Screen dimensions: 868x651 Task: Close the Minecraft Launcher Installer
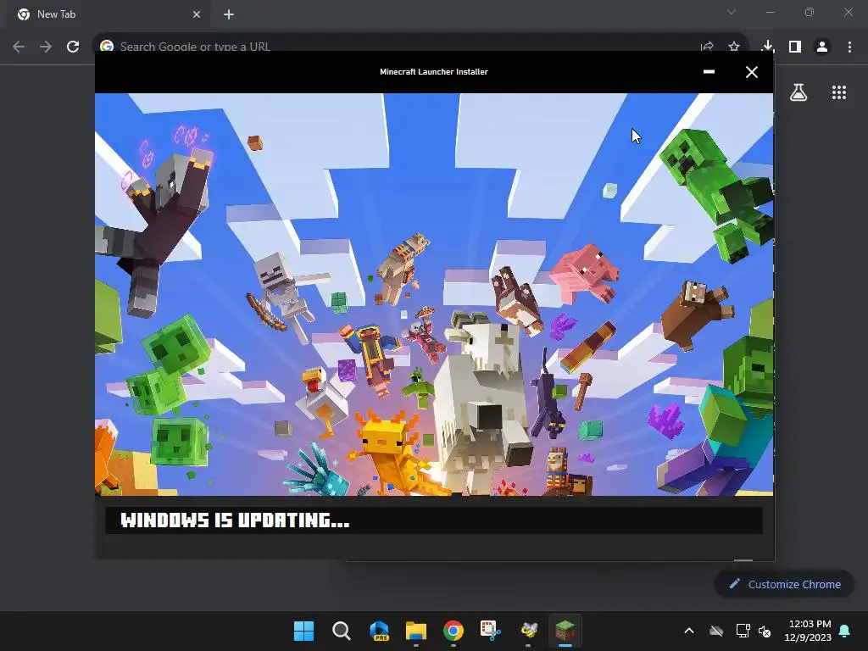tap(752, 72)
